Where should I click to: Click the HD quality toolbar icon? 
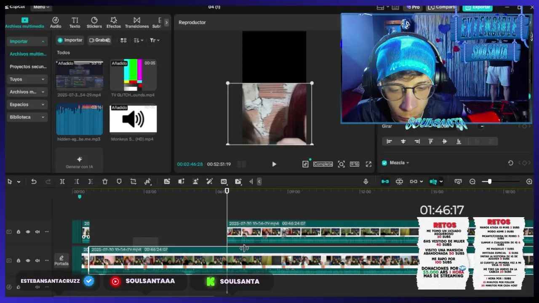(224, 181)
